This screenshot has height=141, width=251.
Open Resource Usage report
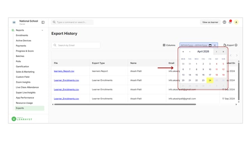point(24,103)
